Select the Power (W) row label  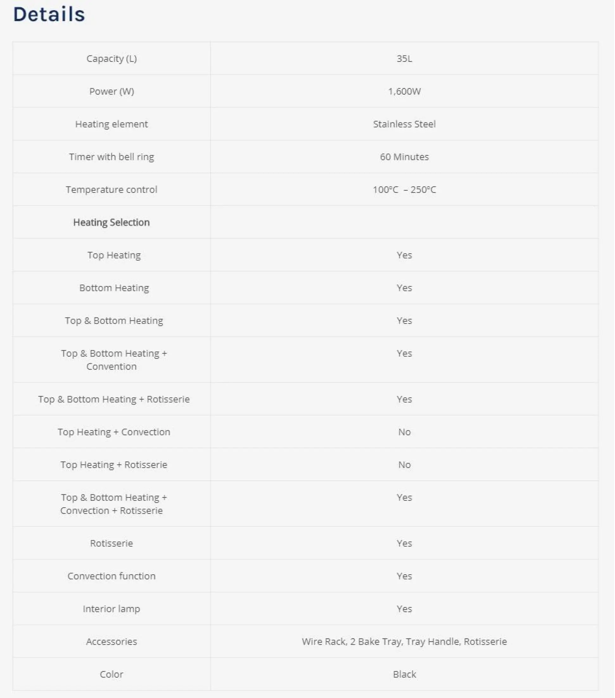point(112,91)
